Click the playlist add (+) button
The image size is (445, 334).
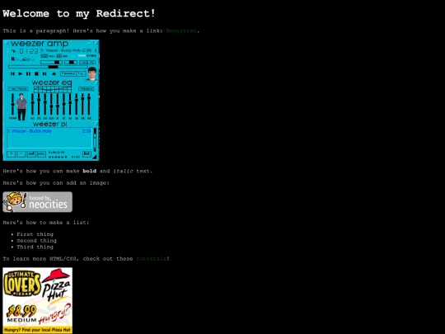(x=11, y=154)
